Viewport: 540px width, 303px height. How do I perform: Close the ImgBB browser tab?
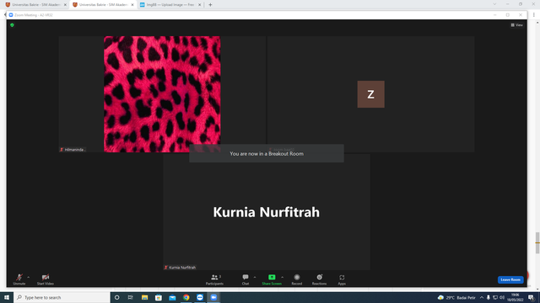pos(199,5)
